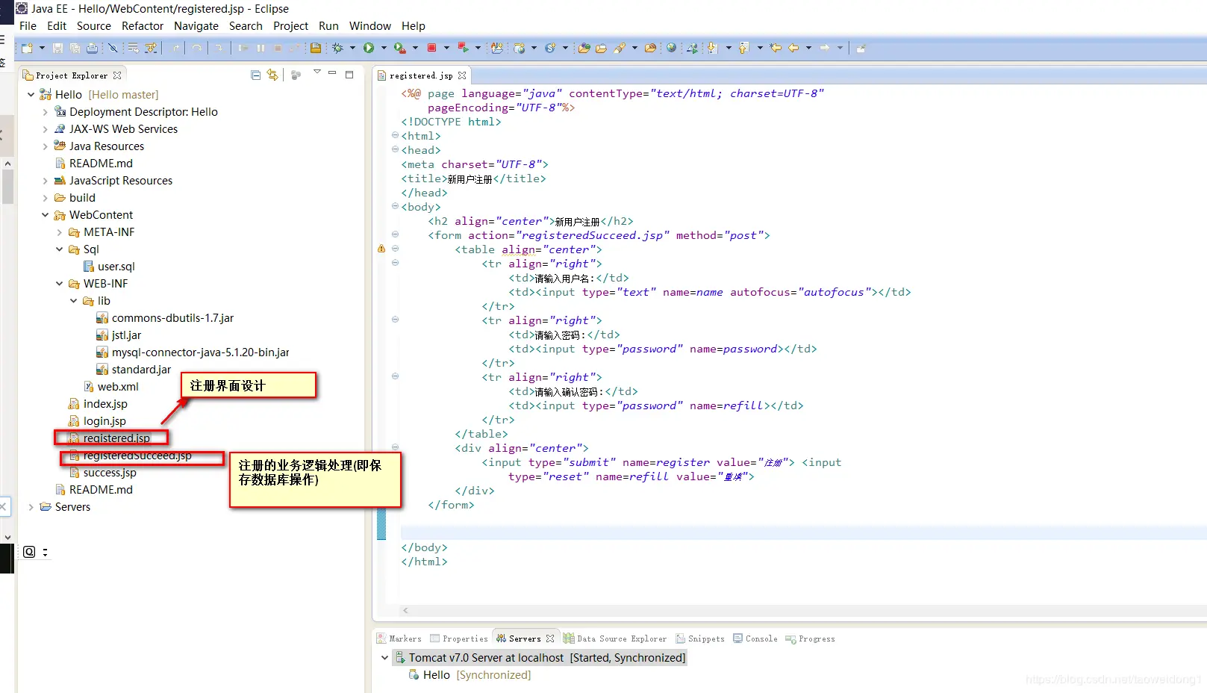Image resolution: width=1207 pixels, height=693 pixels.
Task: Click the Last Edit Location icon
Action: coord(776,48)
